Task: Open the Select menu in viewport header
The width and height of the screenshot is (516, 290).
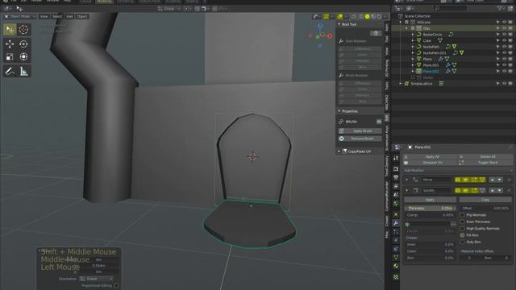Action: tap(57, 16)
